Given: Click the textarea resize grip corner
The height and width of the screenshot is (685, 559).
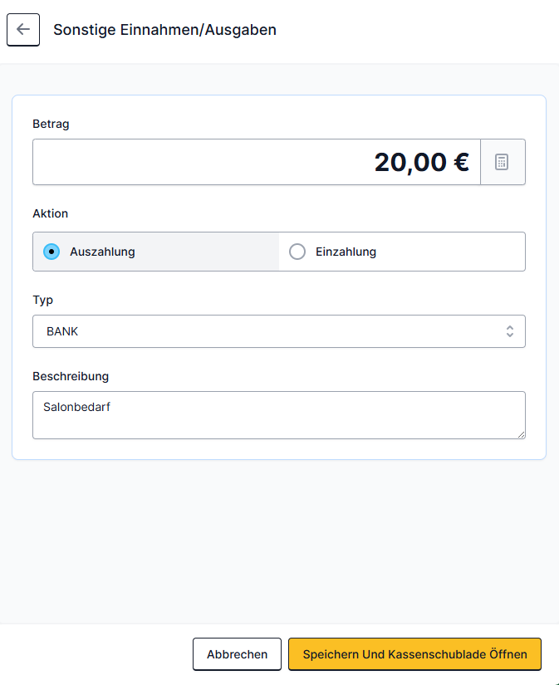Looking at the screenshot, I should coord(521,434).
